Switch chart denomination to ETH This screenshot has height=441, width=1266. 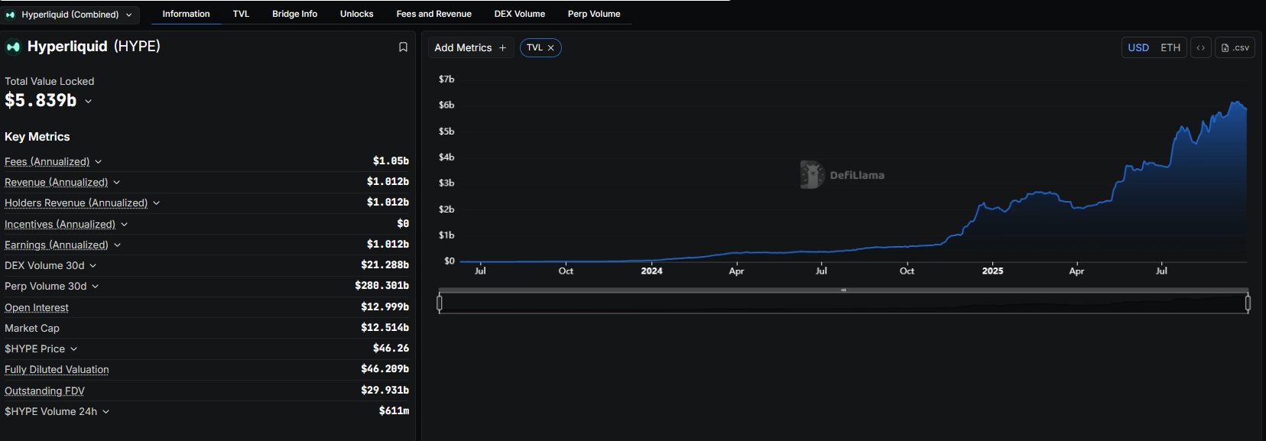tap(1170, 47)
